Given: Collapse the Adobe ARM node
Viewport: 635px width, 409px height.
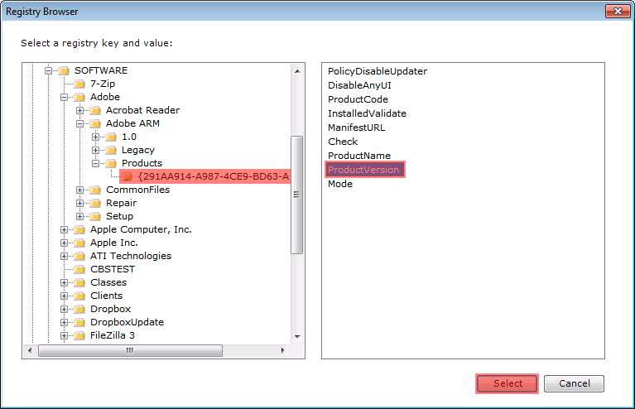Looking at the screenshot, I should tap(79, 124).
